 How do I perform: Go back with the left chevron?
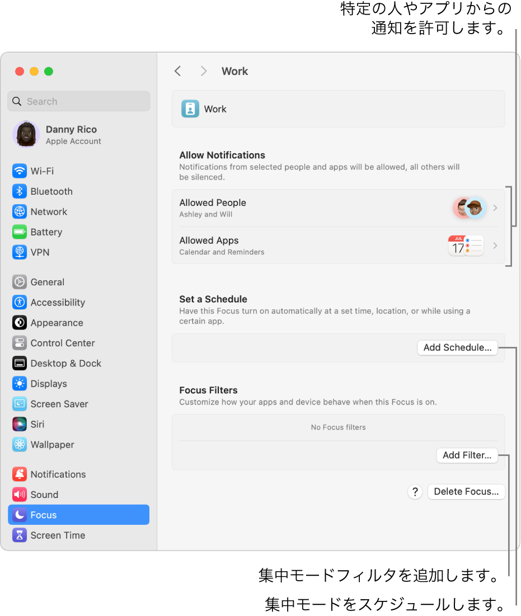(177, 71)
